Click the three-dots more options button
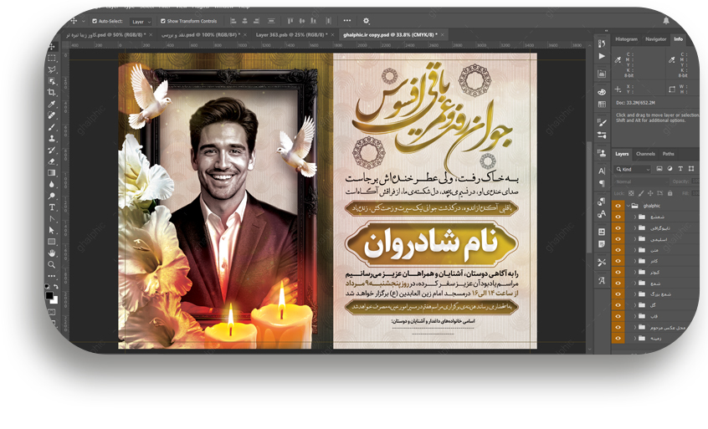708x429 pixels. [x=346, y=21]
